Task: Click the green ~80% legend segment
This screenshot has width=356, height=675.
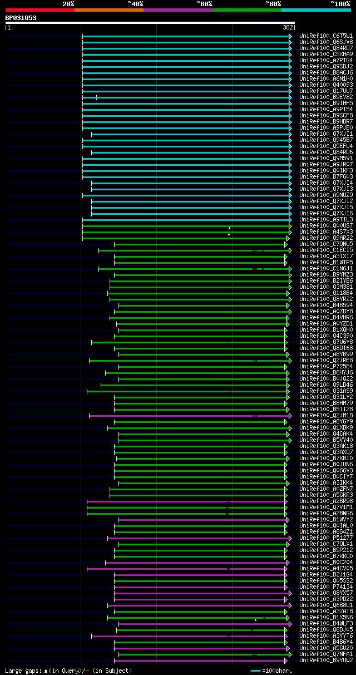Action: [x=246, y=10]
